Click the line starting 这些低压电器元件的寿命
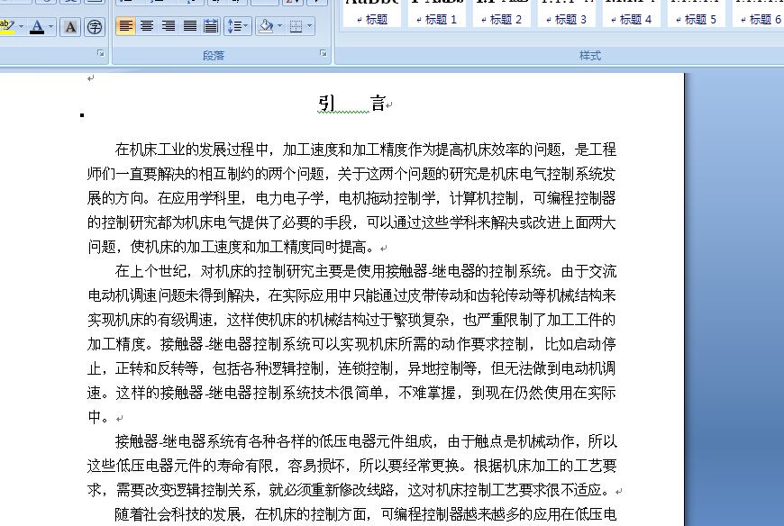784x526 pixels. [x=351, y=466]
